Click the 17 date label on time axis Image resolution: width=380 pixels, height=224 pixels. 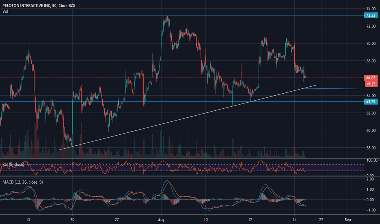(250, 220)
